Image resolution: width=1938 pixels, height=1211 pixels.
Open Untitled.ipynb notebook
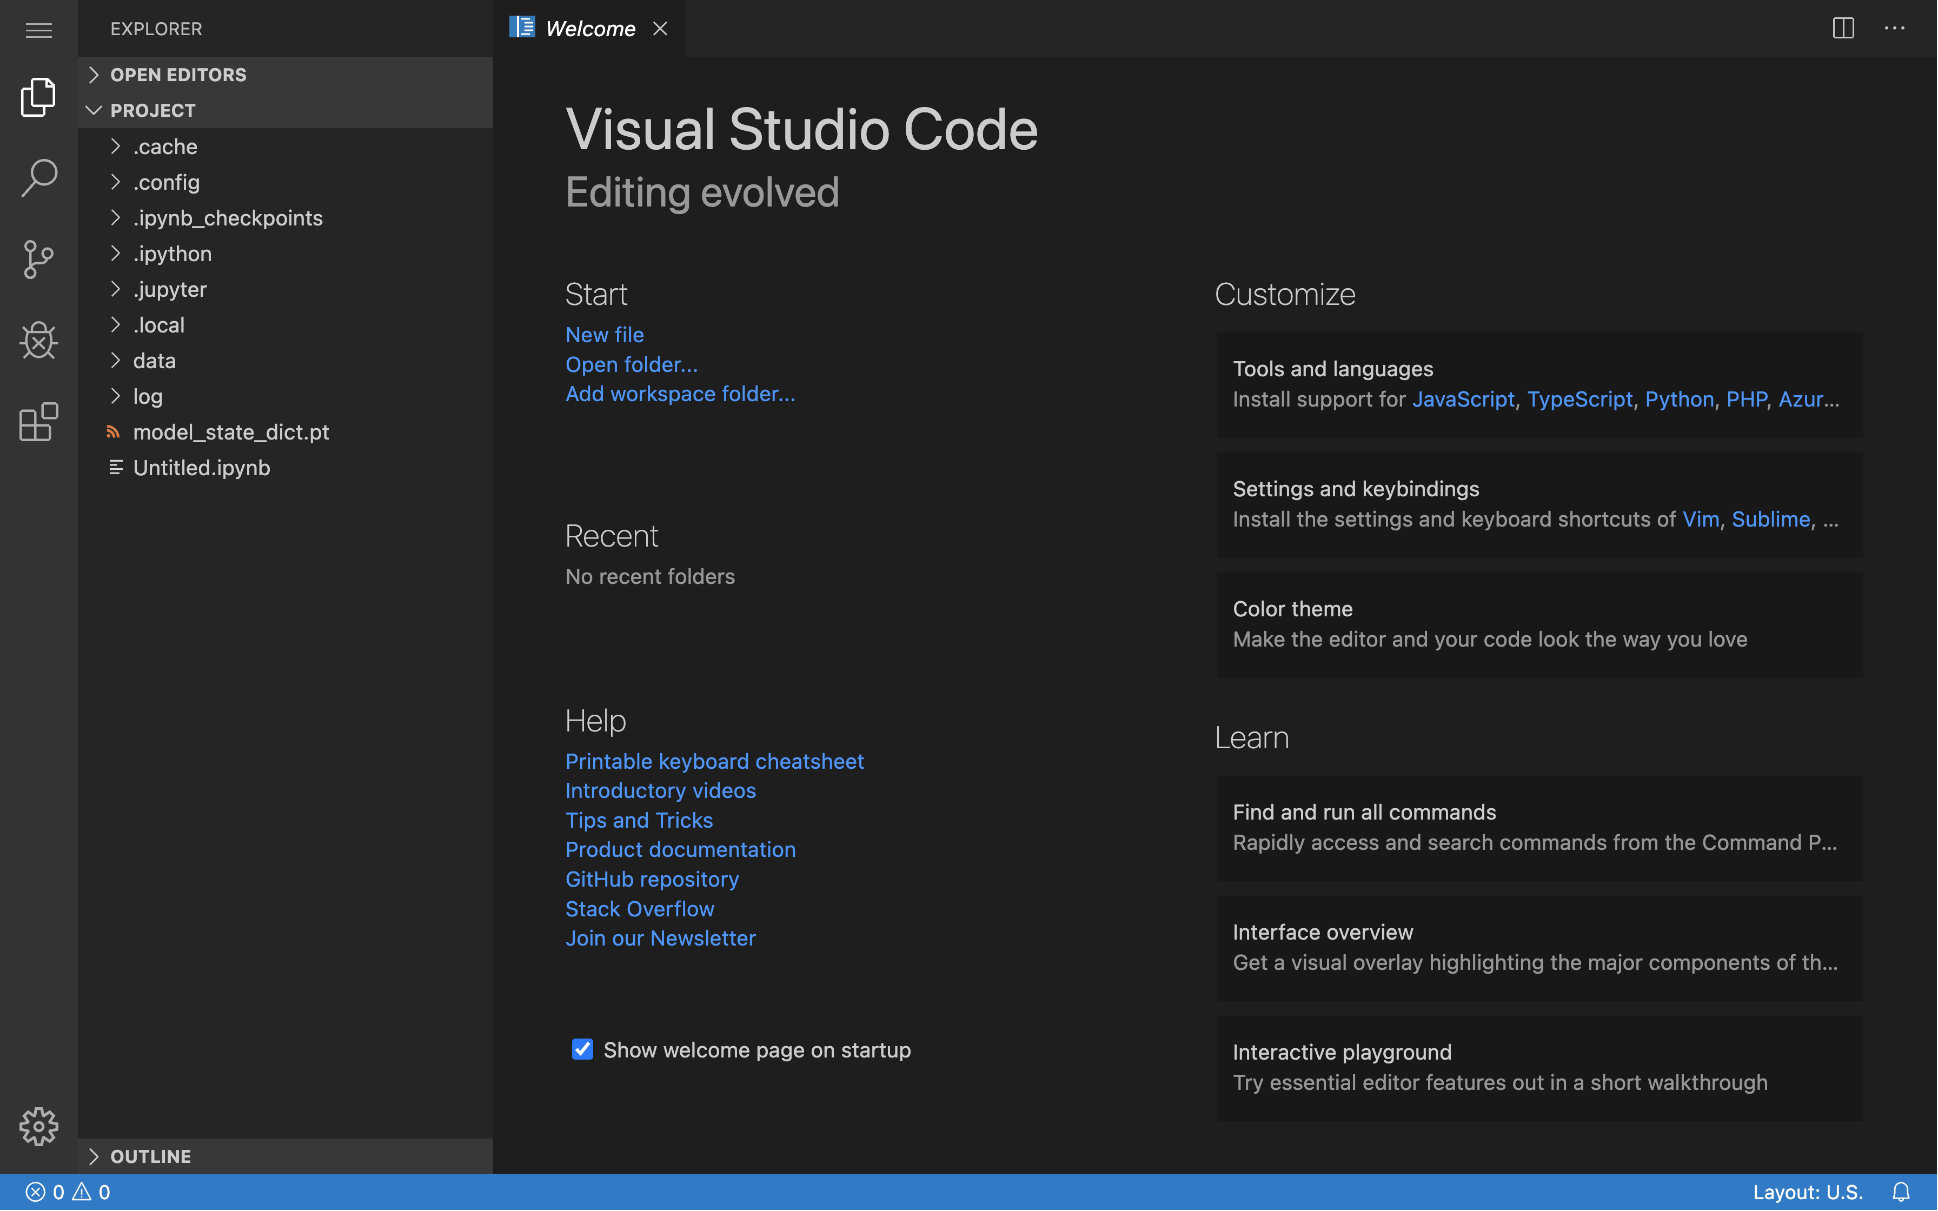285,468
